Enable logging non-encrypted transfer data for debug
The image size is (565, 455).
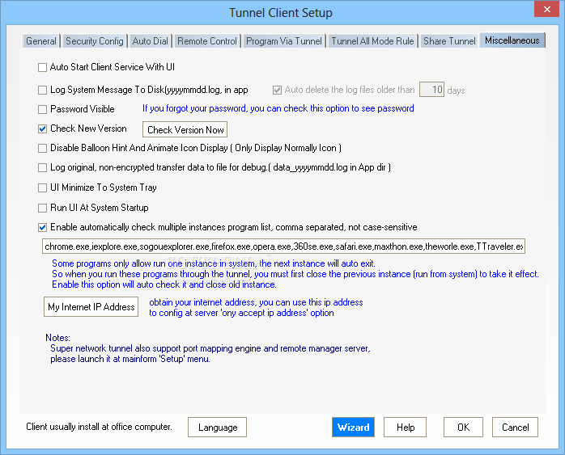pos(43,167)
